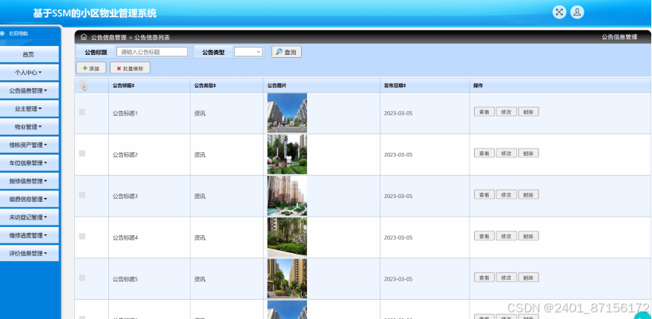Click the 栏目导航 sidebar header icon
The height and width of the screenshot is (319, 652).
pos(2,33)
